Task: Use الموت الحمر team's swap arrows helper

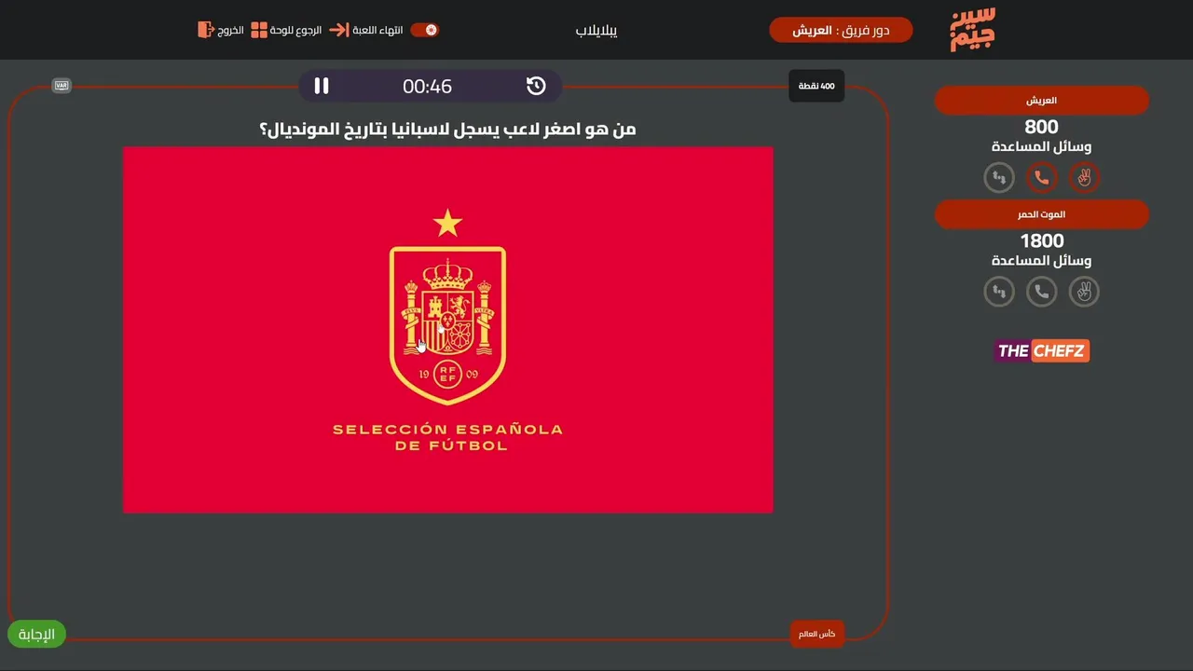Action: click(999, 292)
